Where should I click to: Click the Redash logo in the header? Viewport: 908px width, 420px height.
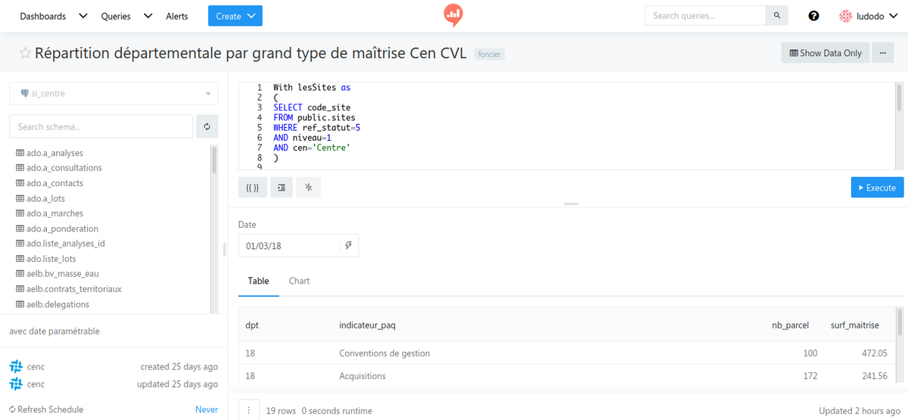tap(453, 15)
